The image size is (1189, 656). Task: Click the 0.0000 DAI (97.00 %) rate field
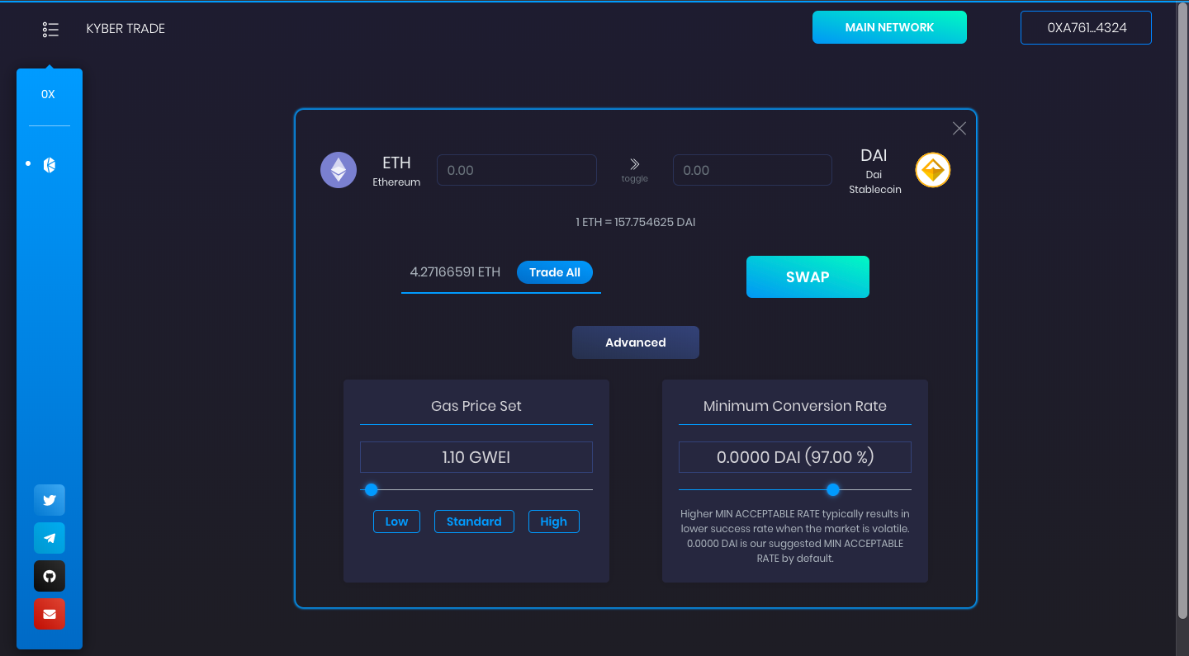(795, 457)
